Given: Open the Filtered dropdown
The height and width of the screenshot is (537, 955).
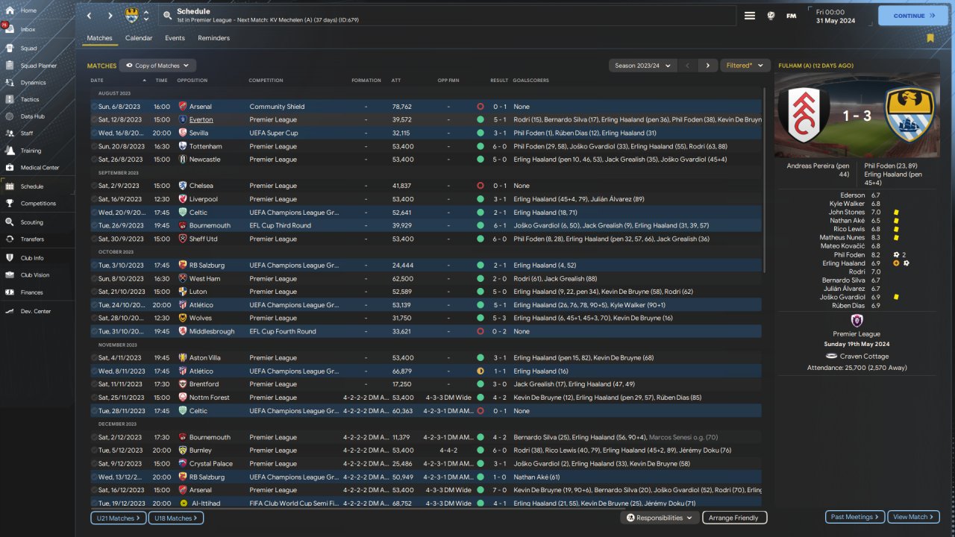Looking at the screenshot, I should pyautogui.click(x=745, y=66).
